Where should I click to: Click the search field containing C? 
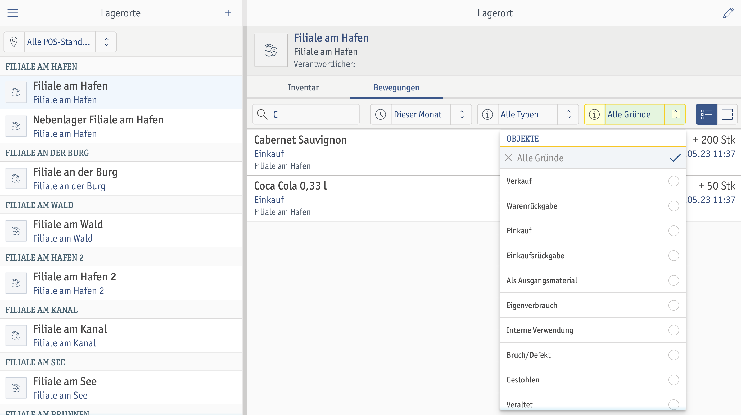pyautogui.click(x=306, y=114)
